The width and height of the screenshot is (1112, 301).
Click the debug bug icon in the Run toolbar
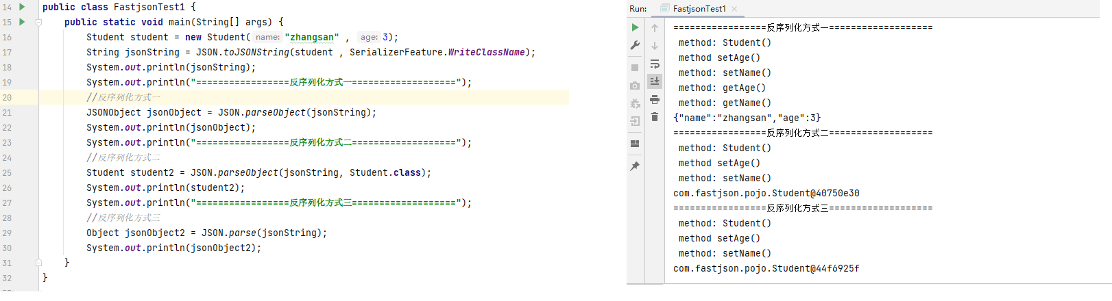click(635, 103)
